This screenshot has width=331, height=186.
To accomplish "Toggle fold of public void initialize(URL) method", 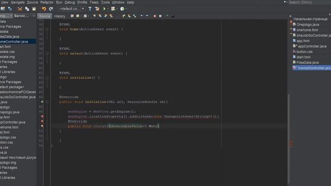I will 47,102.
